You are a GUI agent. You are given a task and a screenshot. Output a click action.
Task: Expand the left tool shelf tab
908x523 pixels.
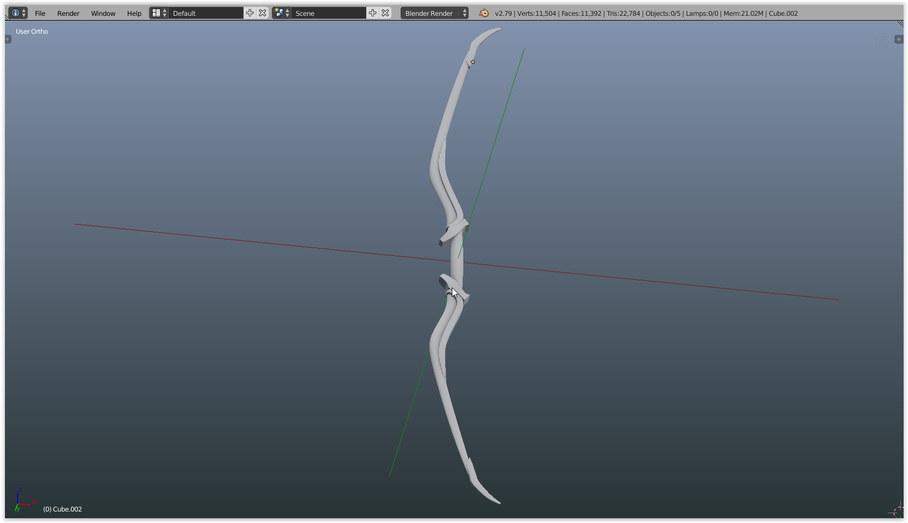[x=8, y=39]
